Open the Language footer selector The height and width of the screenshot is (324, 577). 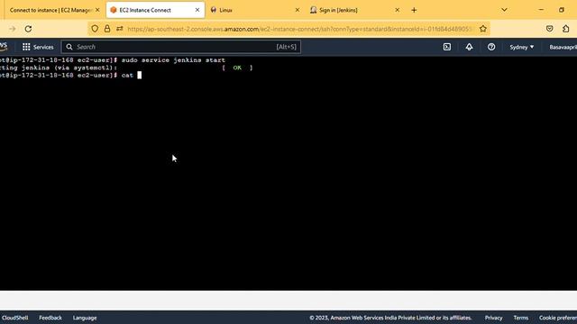coord(85,318)
